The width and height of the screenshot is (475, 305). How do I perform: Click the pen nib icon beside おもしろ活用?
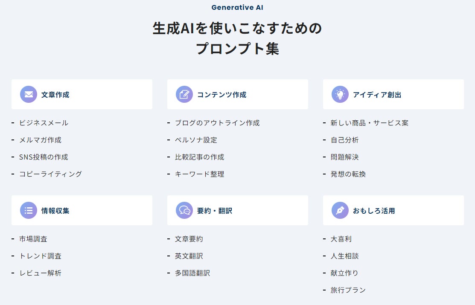tap(340, 210)
